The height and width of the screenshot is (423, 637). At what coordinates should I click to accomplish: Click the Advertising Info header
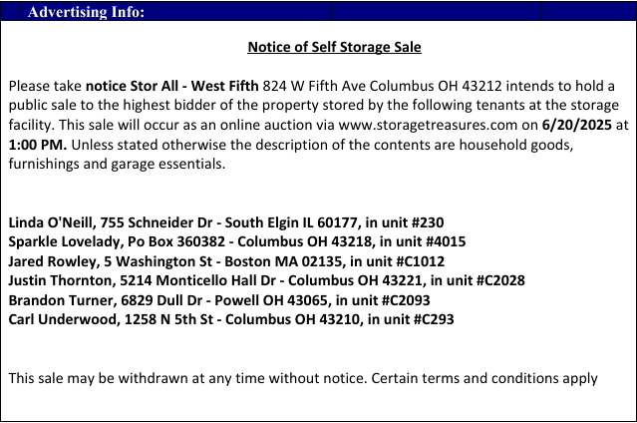coord(86,12)
